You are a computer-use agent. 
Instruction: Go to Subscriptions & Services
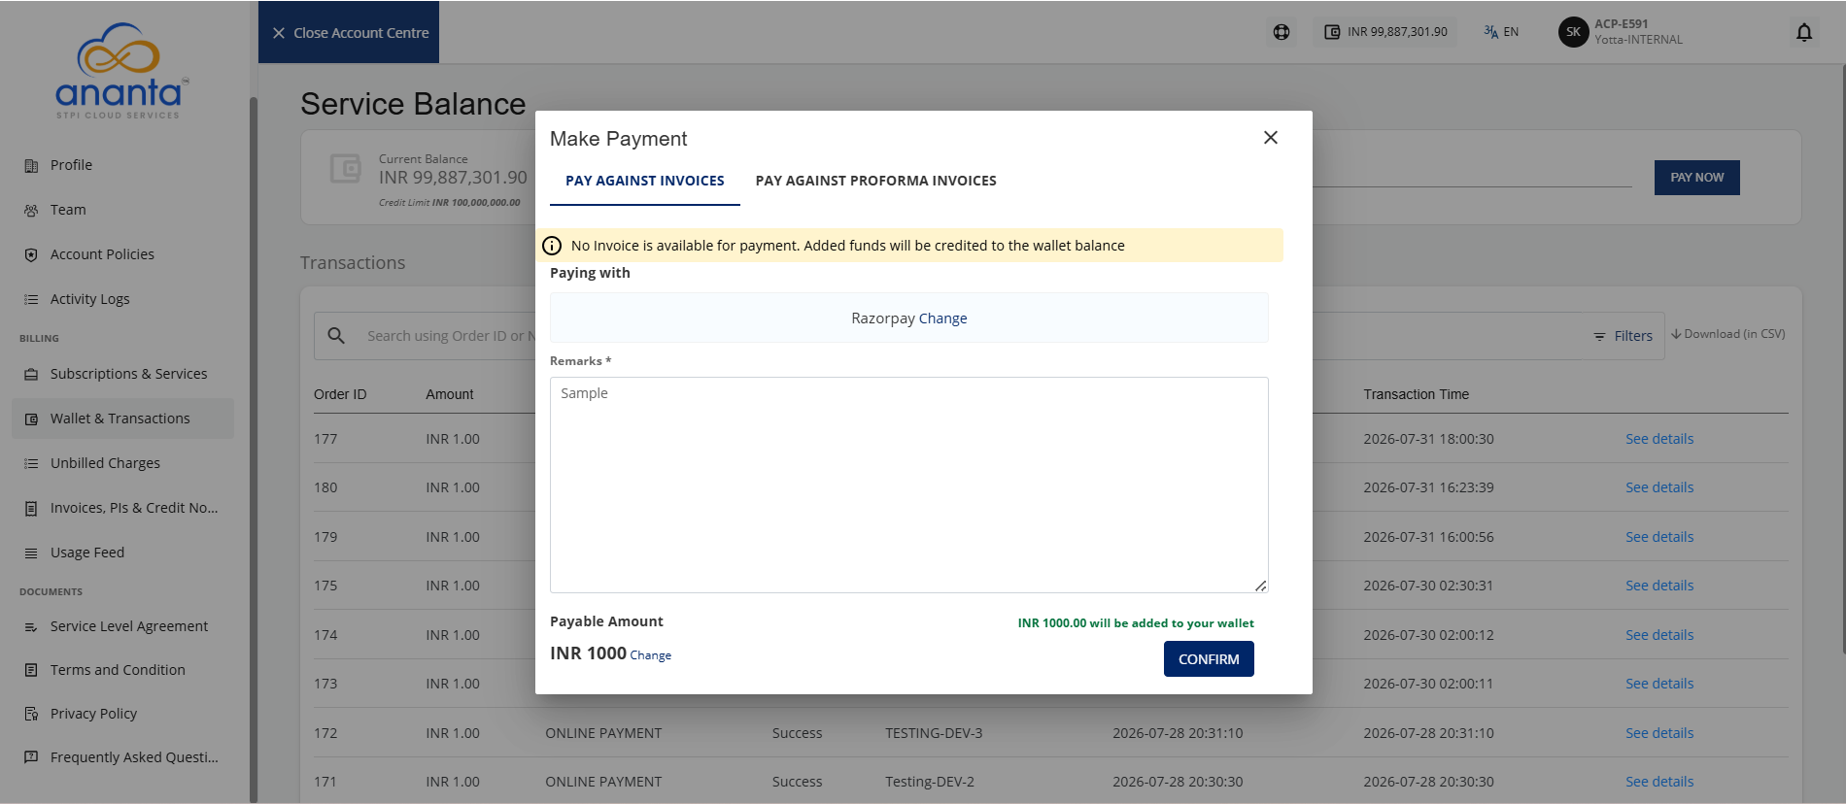click(122, 374)
